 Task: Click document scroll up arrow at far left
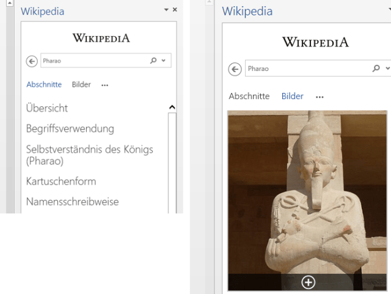(10, 3)
